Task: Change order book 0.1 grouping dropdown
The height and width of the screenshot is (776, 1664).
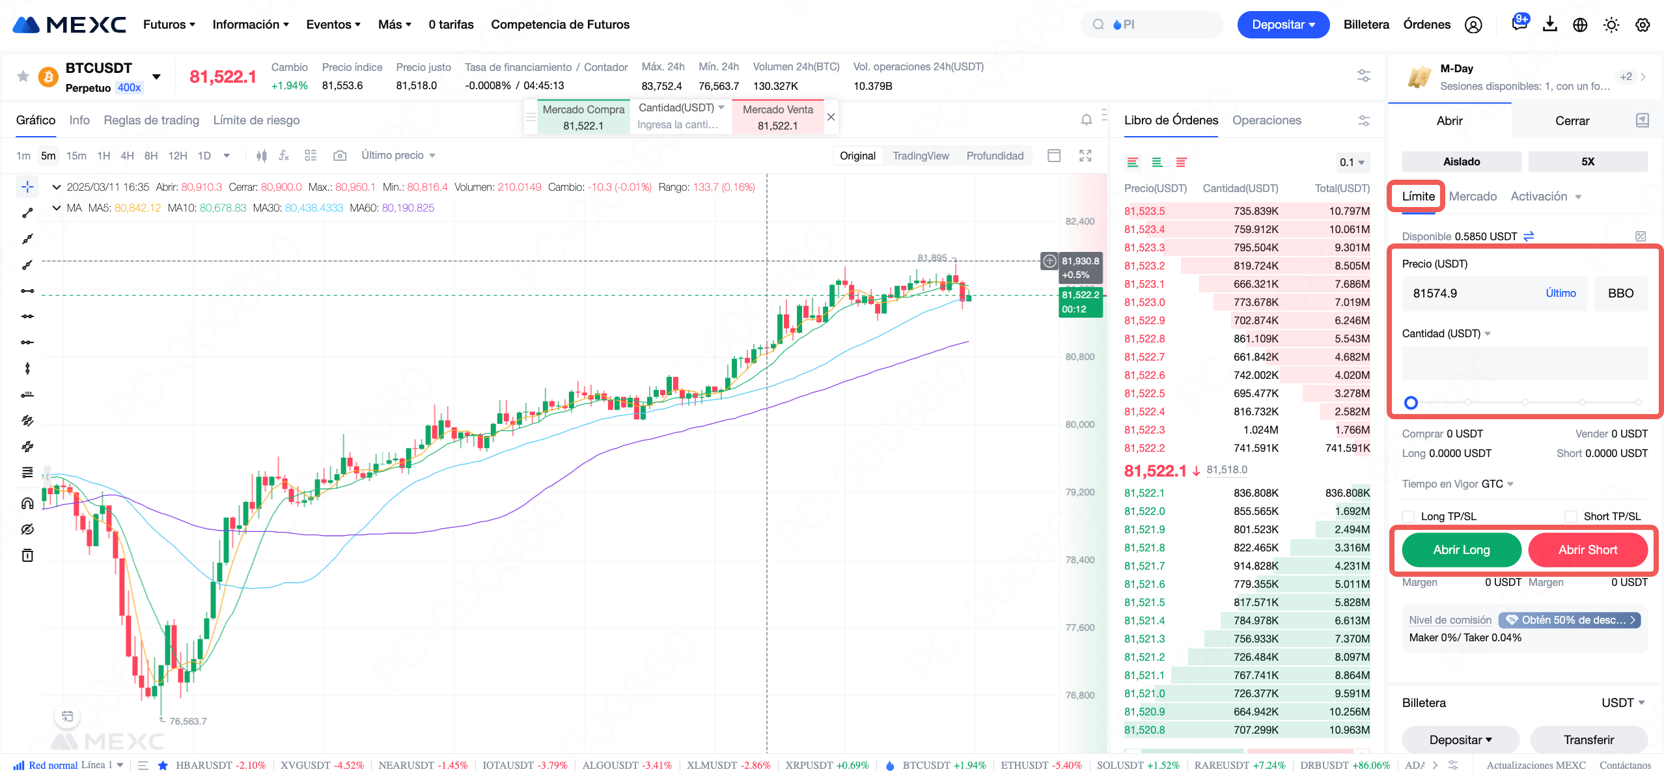Action: (x=1352, y=162)
